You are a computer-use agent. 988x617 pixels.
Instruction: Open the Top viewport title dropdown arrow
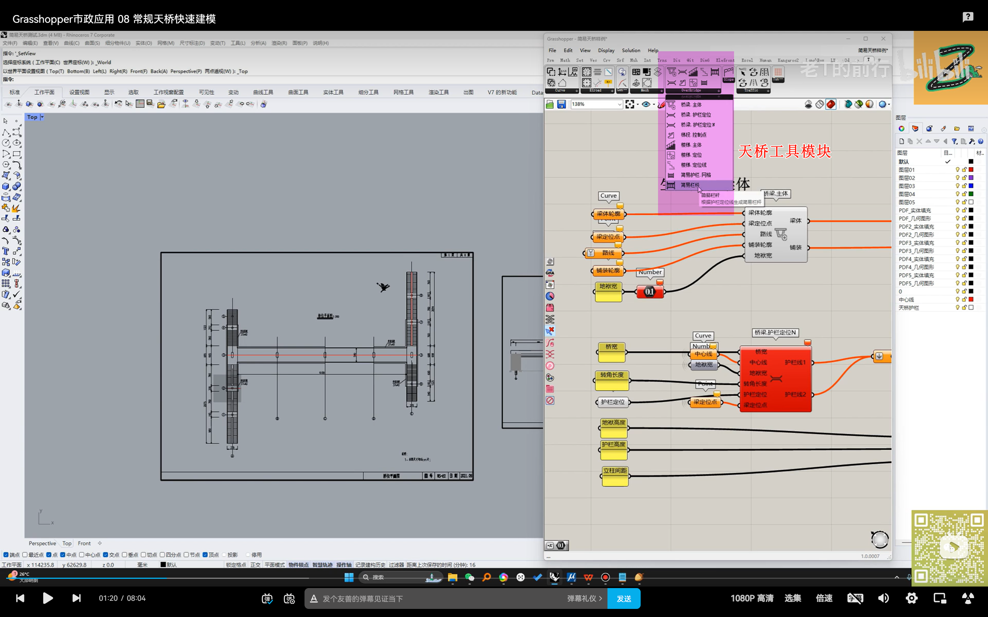click(x=42, y=117)
